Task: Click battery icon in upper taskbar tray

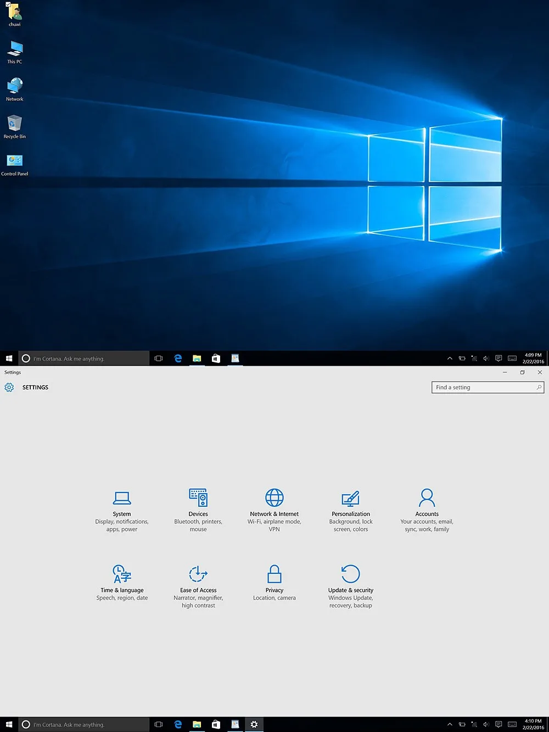Action: pyautogui.click(x=462, y=359)
